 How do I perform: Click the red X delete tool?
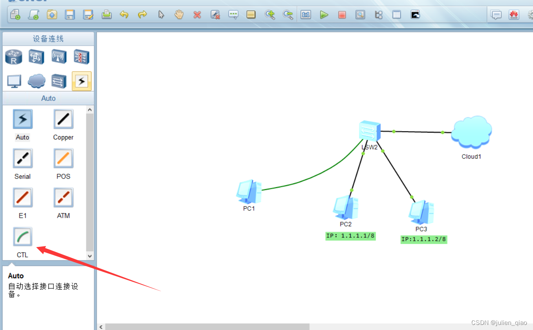pyautogui.click(x=197, y=15)
